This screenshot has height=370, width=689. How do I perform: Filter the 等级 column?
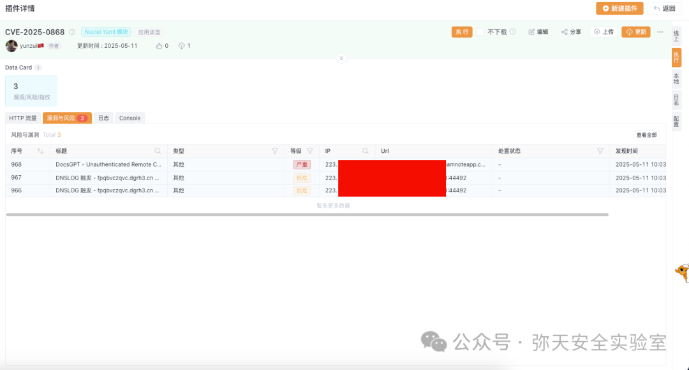[310, 151]
